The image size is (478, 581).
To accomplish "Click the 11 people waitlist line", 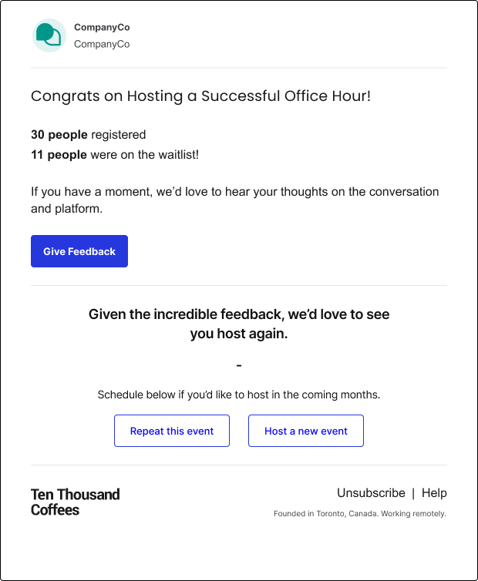I will pyautogui.click(x=115, y=155).
